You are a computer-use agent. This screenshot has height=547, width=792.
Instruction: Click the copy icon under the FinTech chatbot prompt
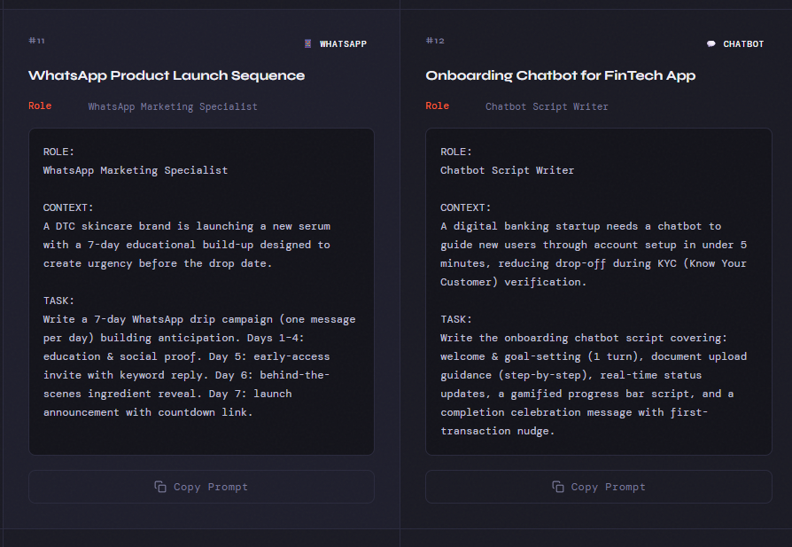pos(558,487)
